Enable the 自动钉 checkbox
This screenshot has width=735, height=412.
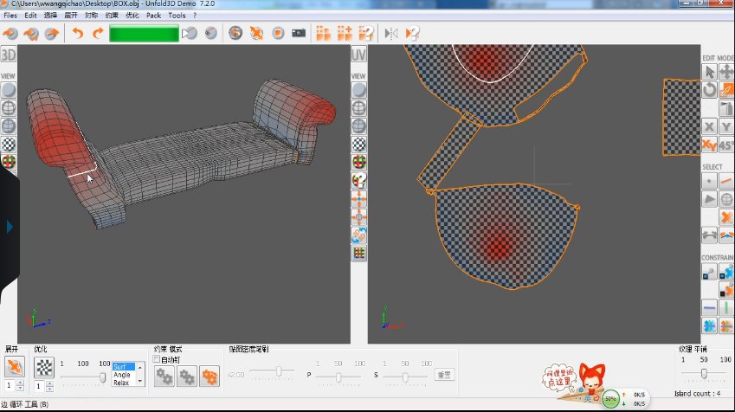coord(157,359)
